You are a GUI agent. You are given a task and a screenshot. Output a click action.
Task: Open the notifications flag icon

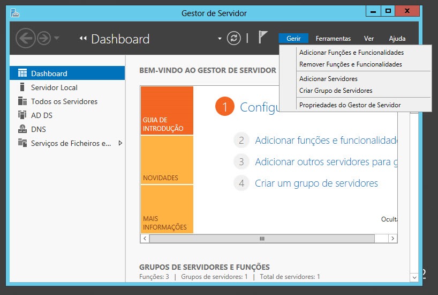pos(262,38)
